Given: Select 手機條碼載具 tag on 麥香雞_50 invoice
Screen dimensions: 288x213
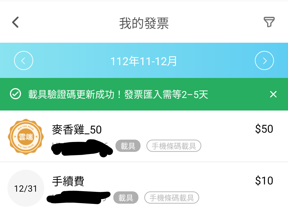Looking at the screenshot, I should coord(174,146).
